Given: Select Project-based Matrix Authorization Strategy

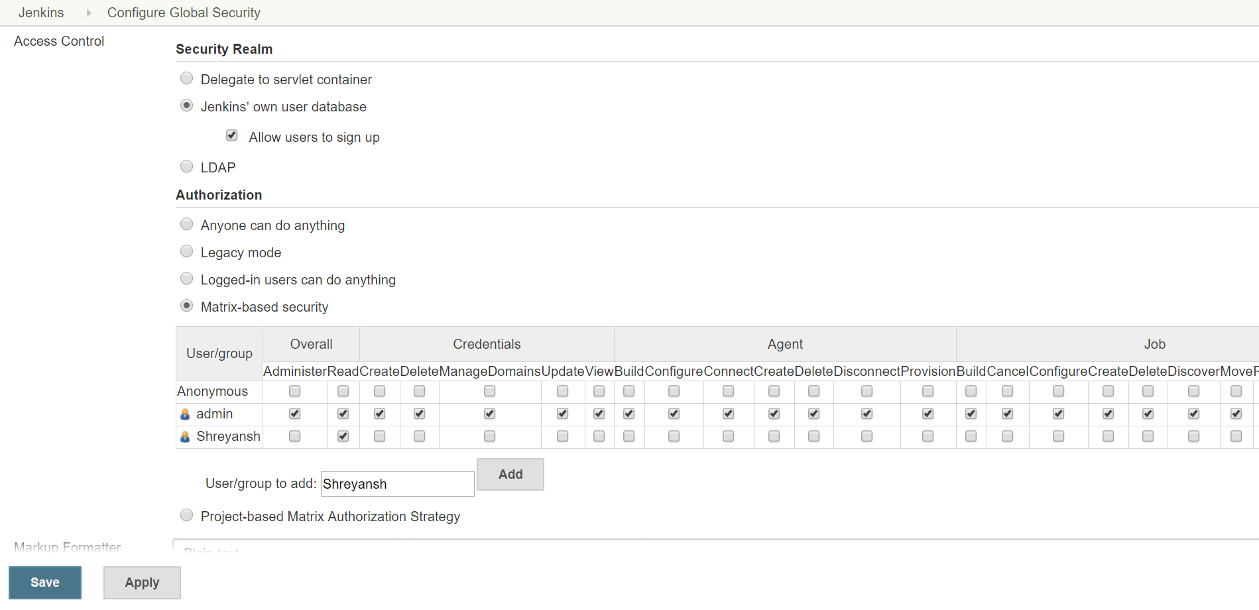Looking at the screenshot, I should coord(187,515).
